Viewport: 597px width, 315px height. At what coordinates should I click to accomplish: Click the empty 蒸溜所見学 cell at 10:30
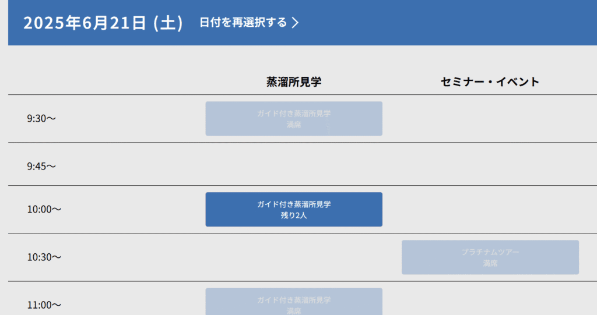[294, 257]
